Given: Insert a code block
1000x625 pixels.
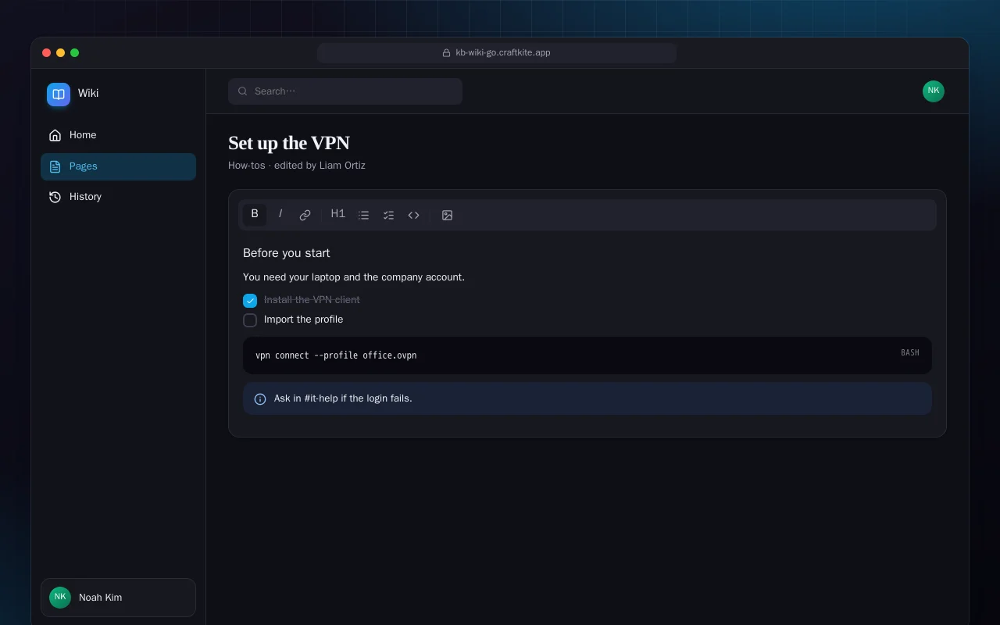Looking at the screenshot, I should [414, 215].
